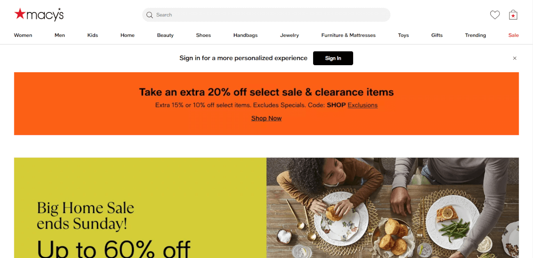Open the Exclusions link
This screenshot has width=533, height=258.
[362, 105]
